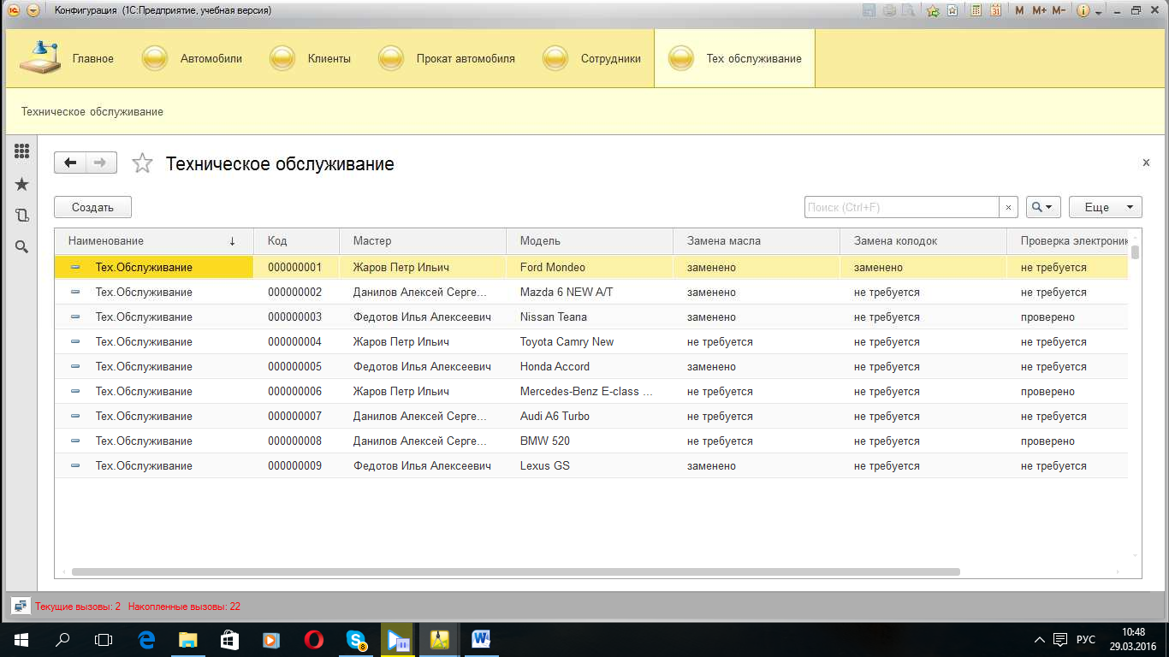The height and width of the screenshot is (657, 1169).
Task: Switch to the Клиенты section
Action: [x=310, y=59]
